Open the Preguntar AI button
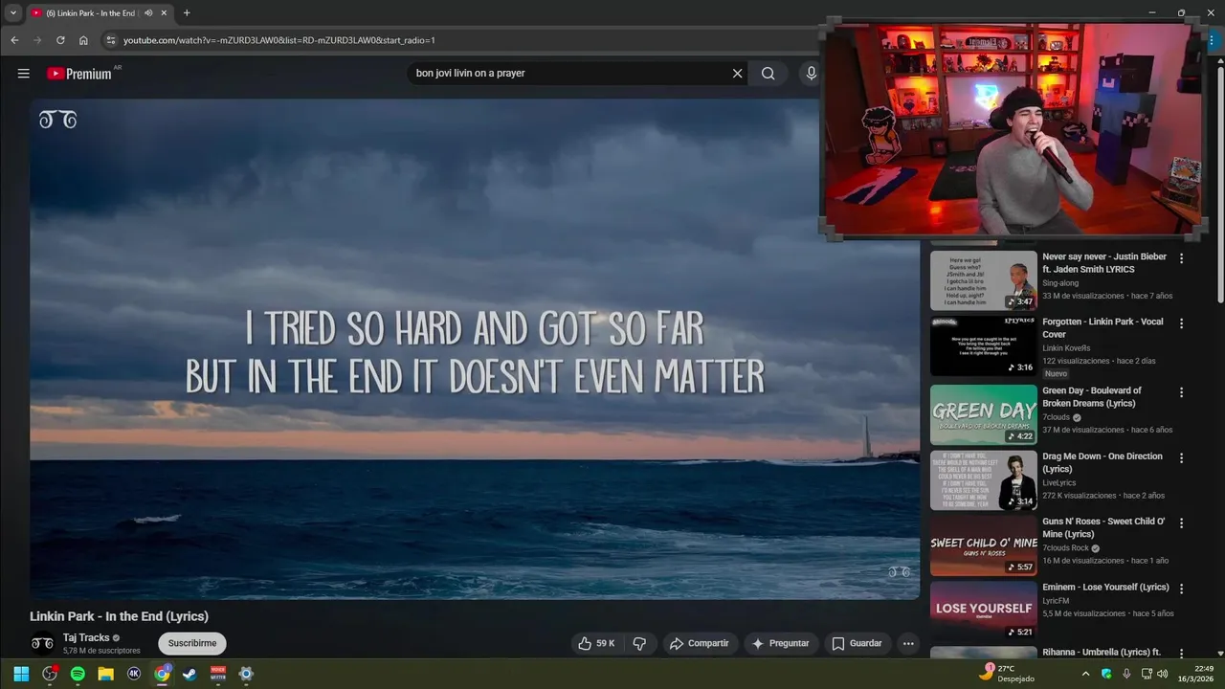The width and height of the screenshot is (1225, 689). click(781, 643)
